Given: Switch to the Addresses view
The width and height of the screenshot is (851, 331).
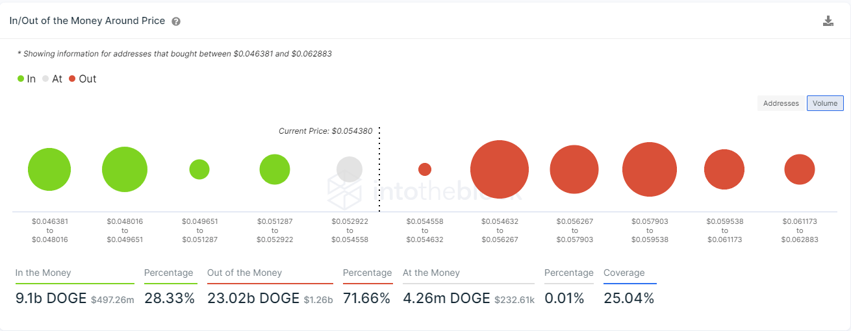Looking at the screenshot, I should pos(781,103).
